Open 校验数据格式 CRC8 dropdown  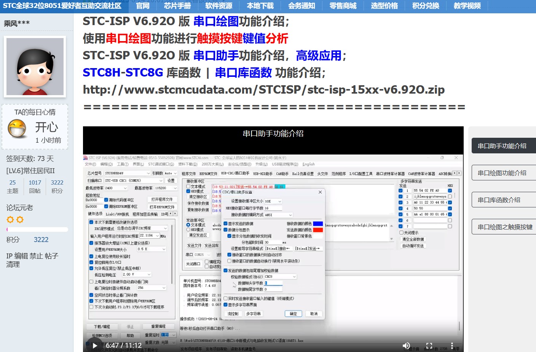[x=281, y=277]
